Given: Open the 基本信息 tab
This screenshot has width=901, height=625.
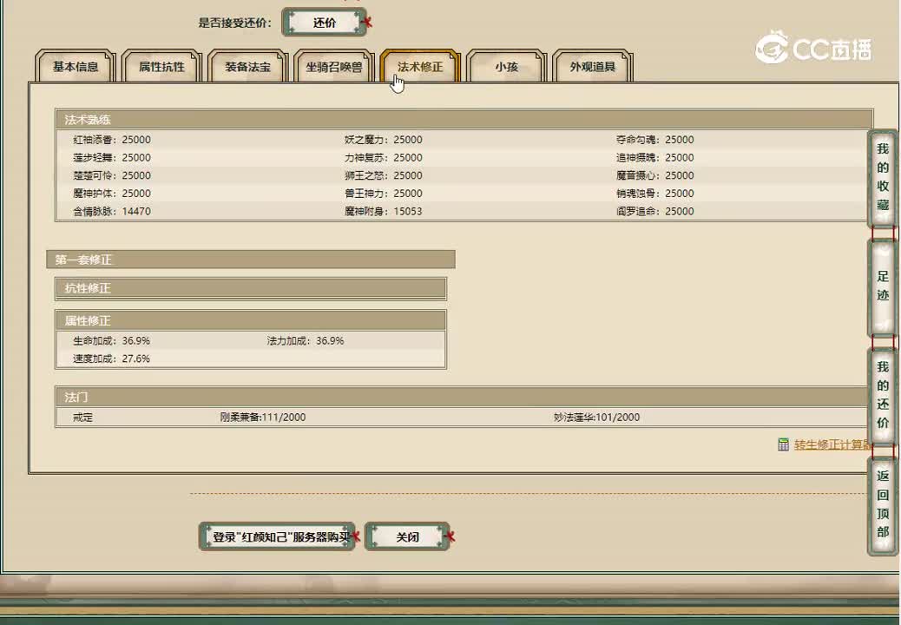Looking at the screenshot, I should [x=76, y=67].
